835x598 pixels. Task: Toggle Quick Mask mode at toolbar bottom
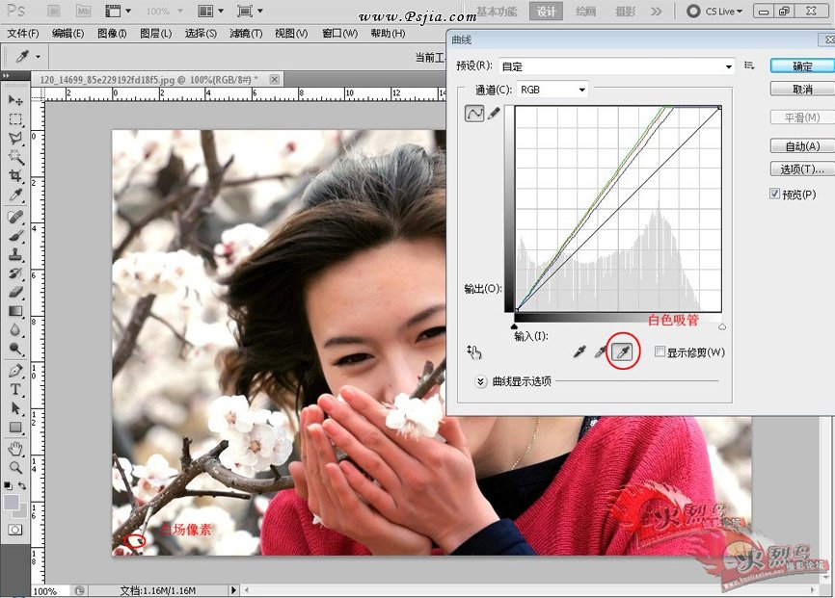16,530
